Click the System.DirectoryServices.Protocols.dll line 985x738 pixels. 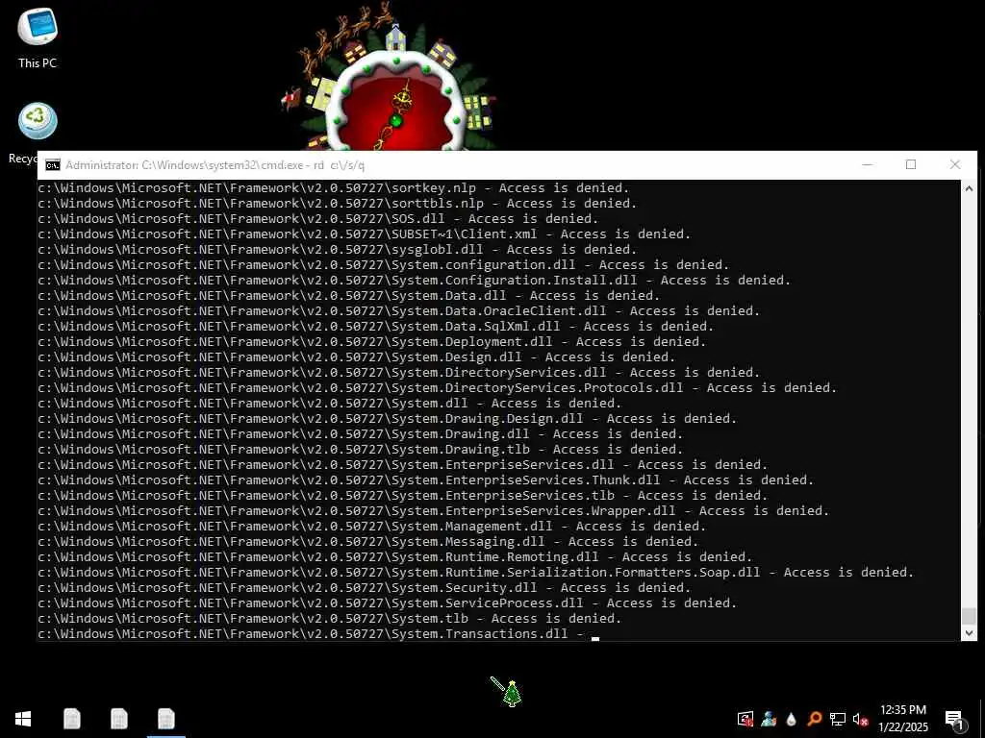[x=438, y=388]
